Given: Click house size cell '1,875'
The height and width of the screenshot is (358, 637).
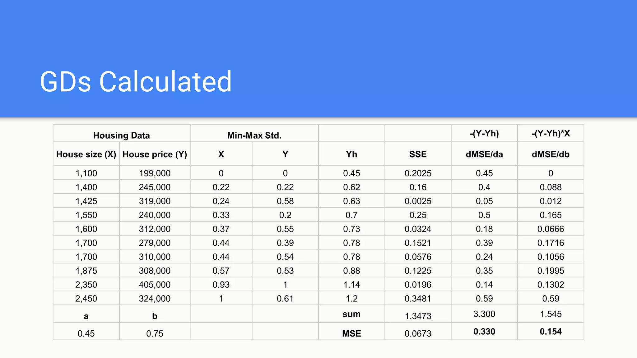Looking at the screenshot, I should (x=86, y=271).
